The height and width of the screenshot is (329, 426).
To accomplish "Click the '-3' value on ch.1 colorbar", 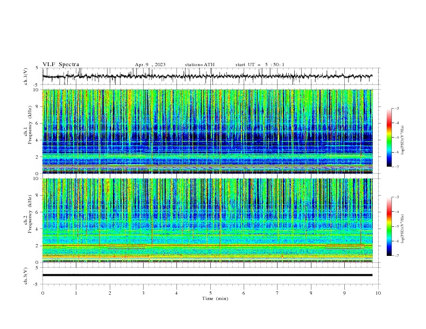I will click(397, 108).
